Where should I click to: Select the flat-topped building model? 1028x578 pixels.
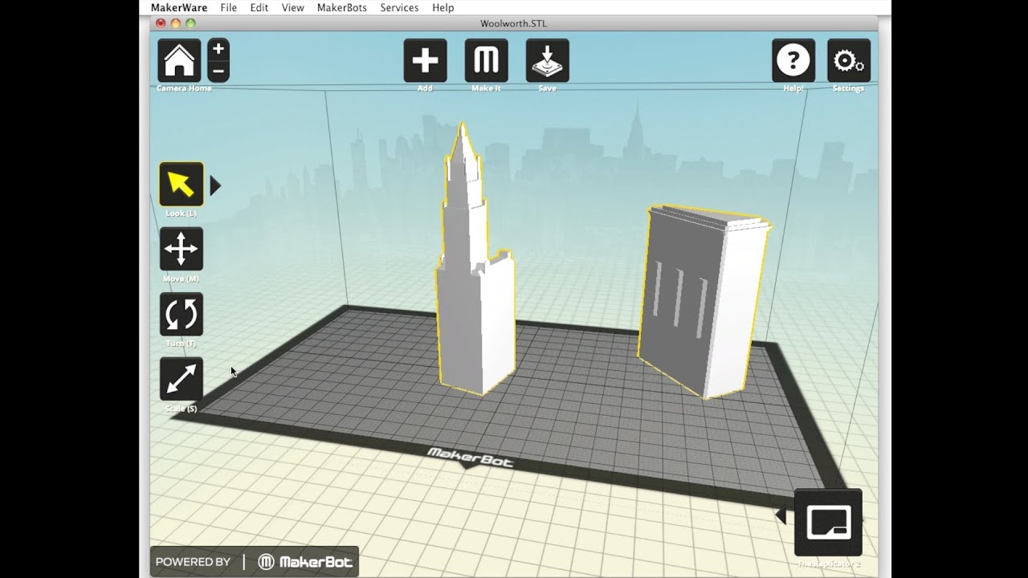[703, 301]
